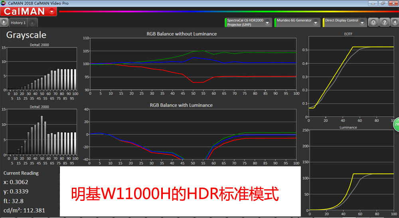Screen dimensions: 399x218
Task: Click the cd/m²: 112.381 reading value
Action: pos(24,210)
